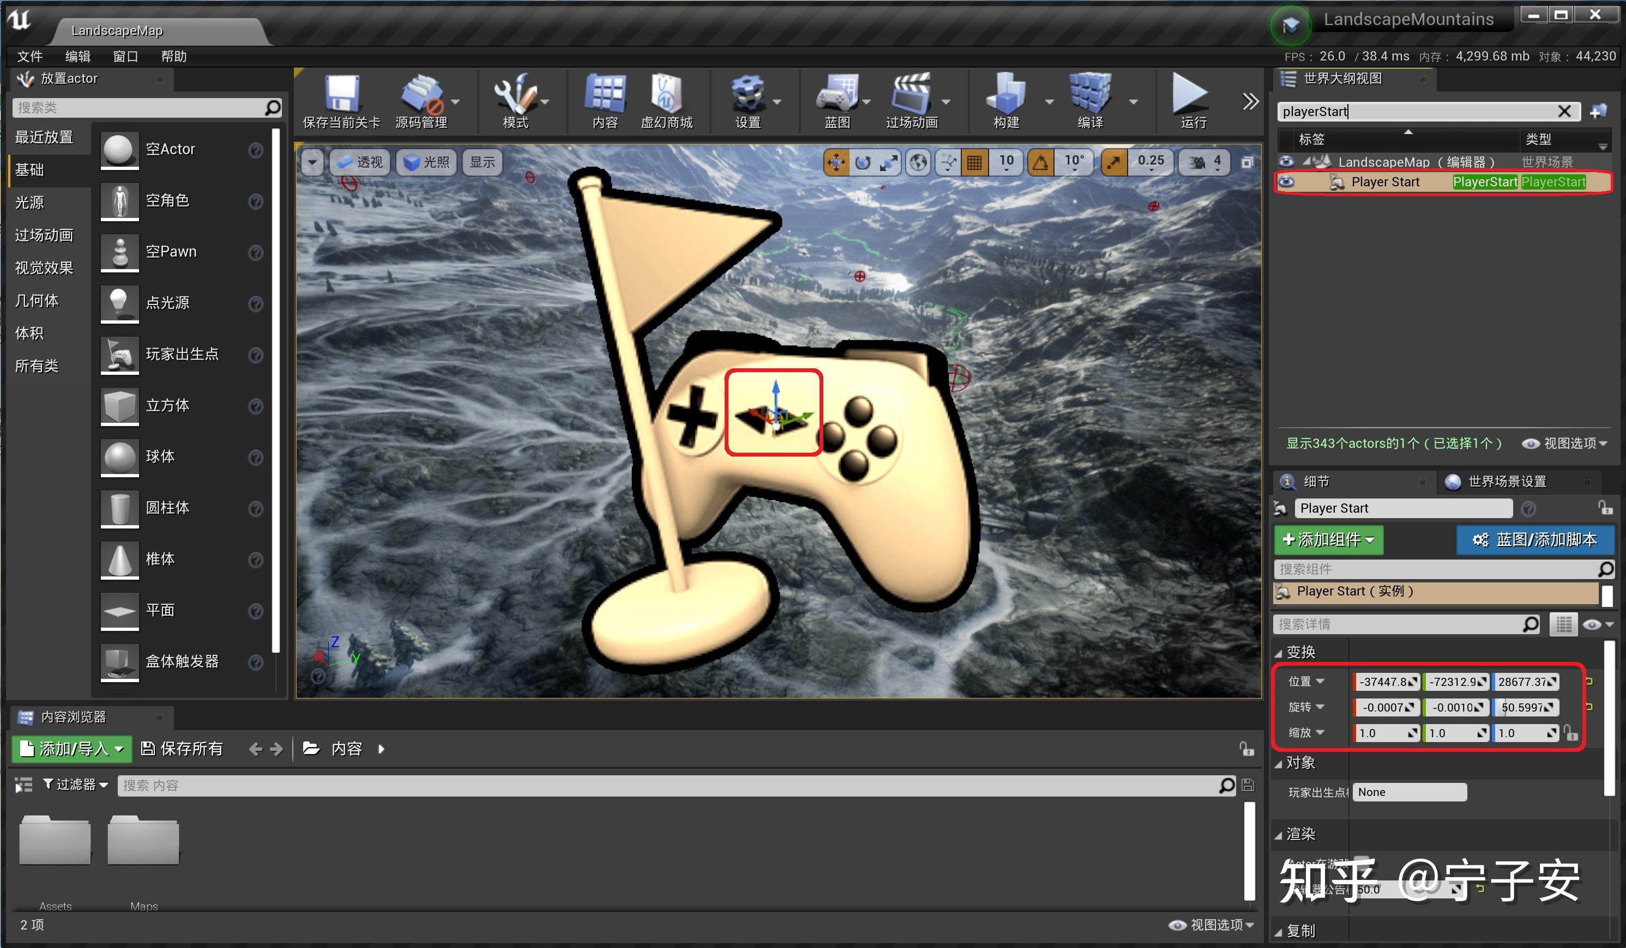
Task: Open viewport options dropdown arrow
Action: pyautogui.click(x=312, y=162)
